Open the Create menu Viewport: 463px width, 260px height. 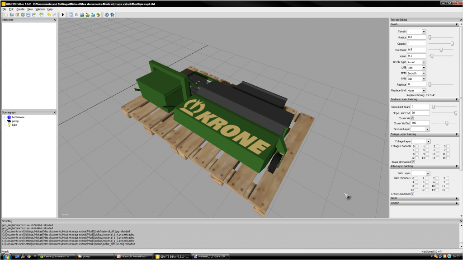point(20,9)
